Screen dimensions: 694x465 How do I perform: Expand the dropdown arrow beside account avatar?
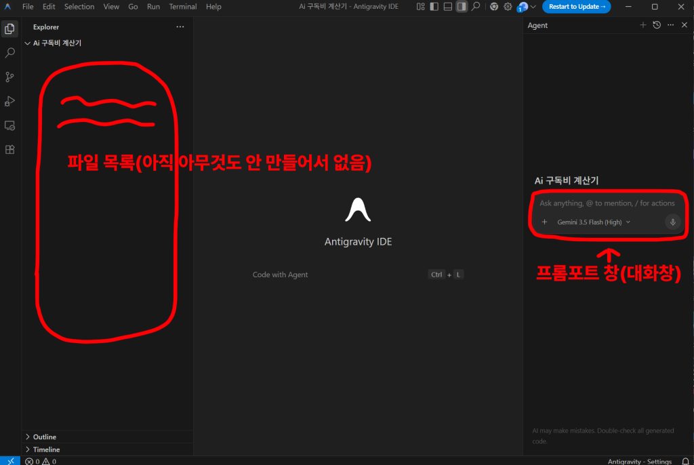click(533, 7)
